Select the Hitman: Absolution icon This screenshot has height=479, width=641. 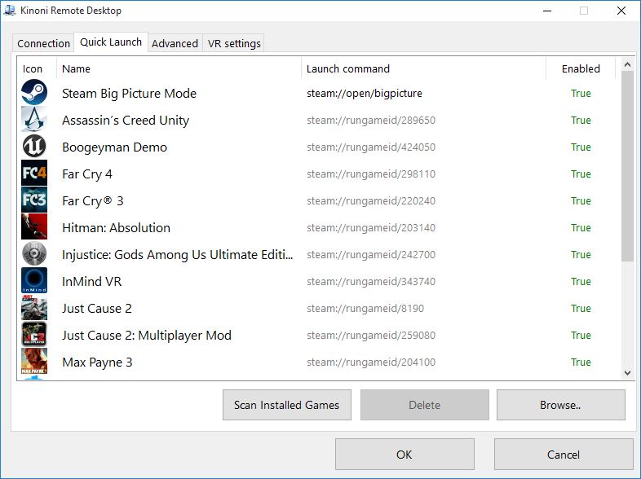34,227
